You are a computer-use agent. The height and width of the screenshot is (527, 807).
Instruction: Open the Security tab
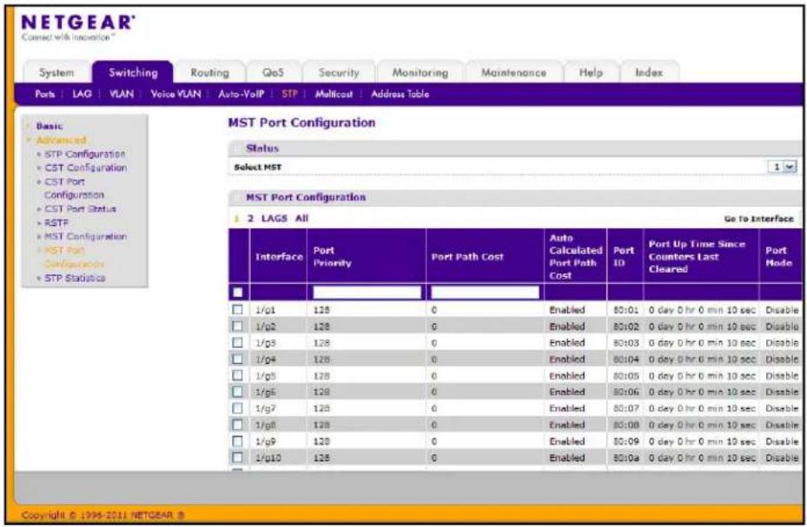pos(338,72)
